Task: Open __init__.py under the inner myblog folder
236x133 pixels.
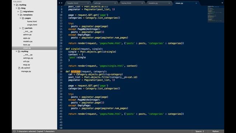Action: pyautogui.click(x=28, y=55)
